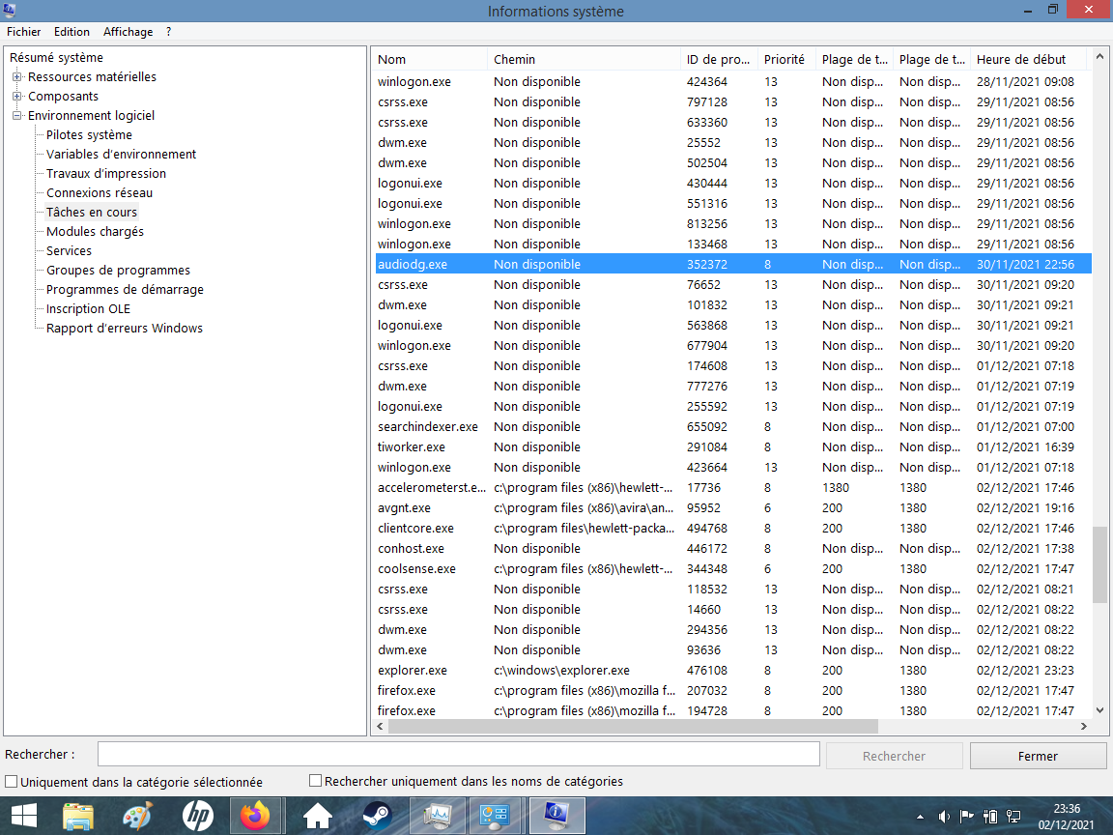
Task: Open the Fichier menu
Action: (x=24, y=32)
